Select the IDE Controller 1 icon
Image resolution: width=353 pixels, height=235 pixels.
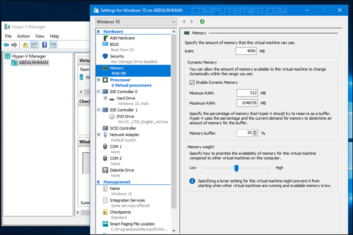[105, 110]
